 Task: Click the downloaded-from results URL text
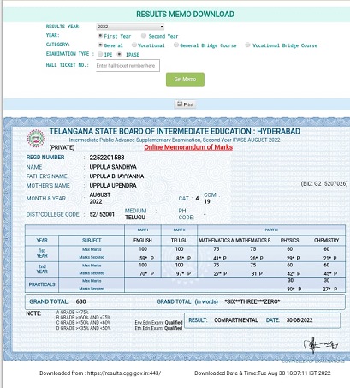click(100, 373)
